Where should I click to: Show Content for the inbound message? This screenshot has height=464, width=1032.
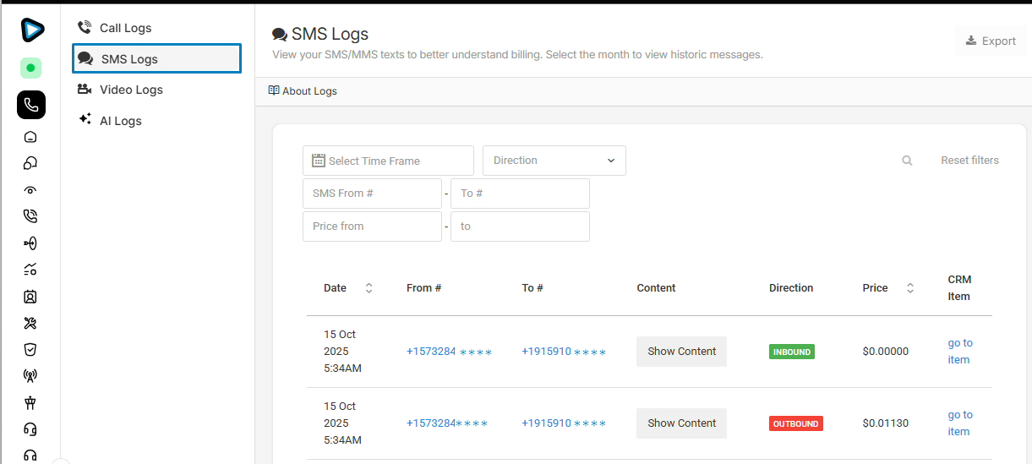point(681,352)
